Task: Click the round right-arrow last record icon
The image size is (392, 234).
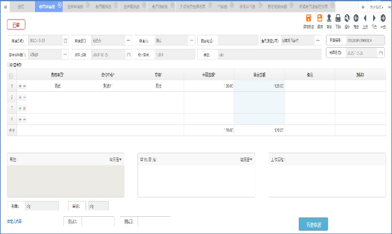Action: pos(383,18)
